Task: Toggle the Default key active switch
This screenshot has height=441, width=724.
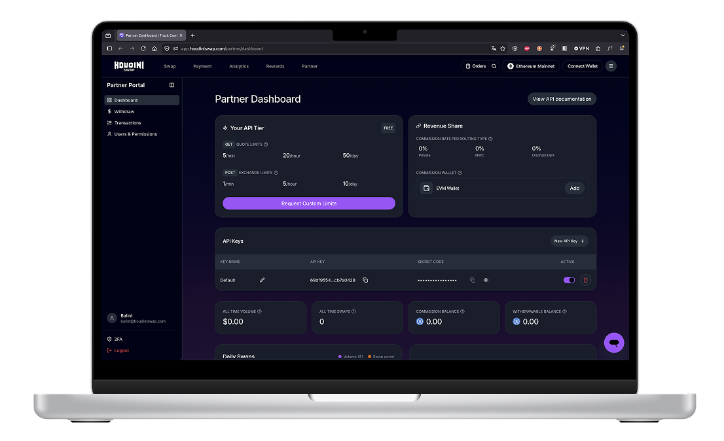Action: pos(569,280)
